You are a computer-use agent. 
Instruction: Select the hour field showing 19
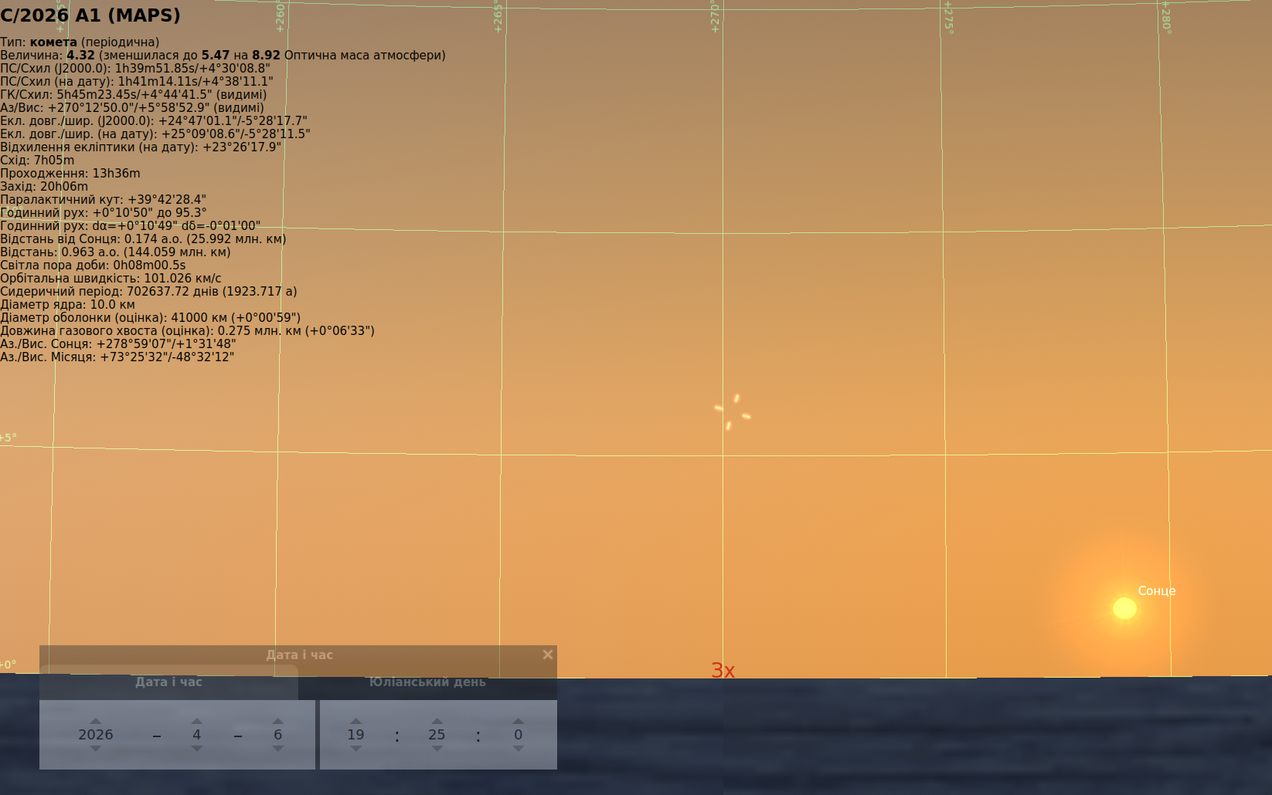355,735
